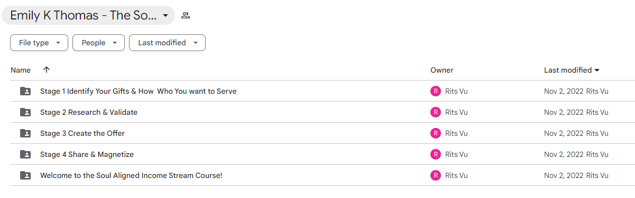Sort by the Name column header
635x198 pixels.
(21, 70)
